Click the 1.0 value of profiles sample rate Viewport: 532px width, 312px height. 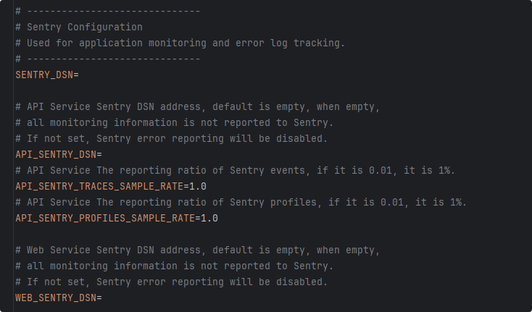[209, 218]
